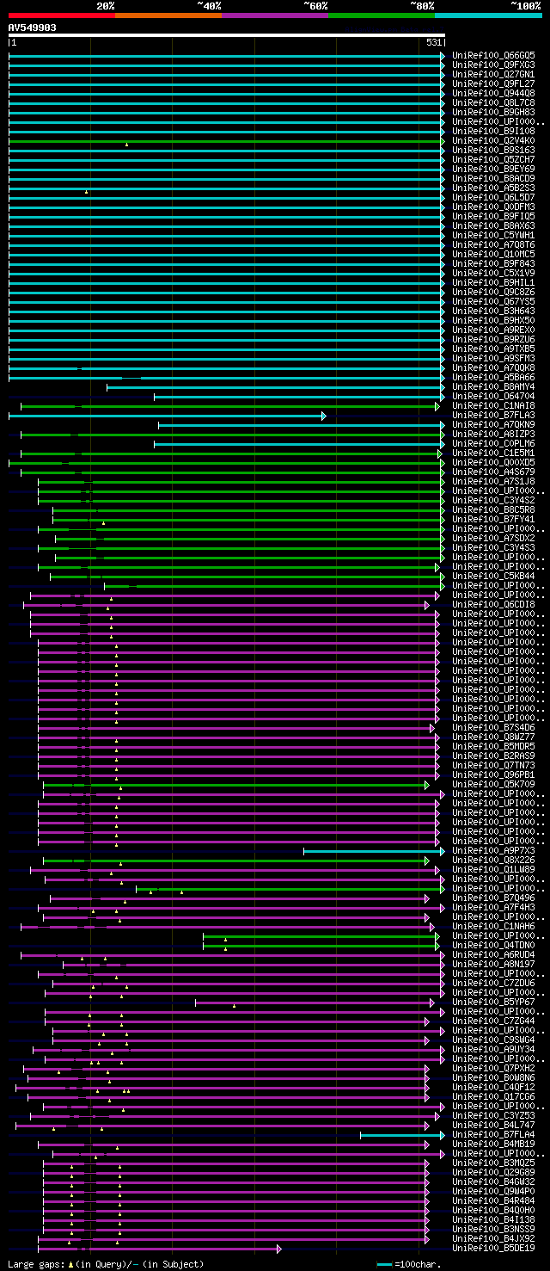Click UniRef100_A8IZP3 entry
The image size is (550, 1271).
point(493,434)
